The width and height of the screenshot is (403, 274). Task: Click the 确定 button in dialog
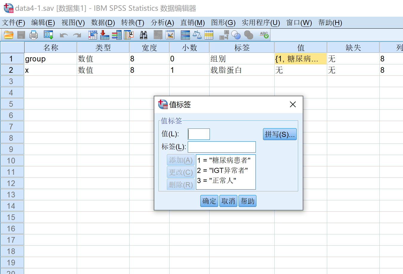click(209, 201)
